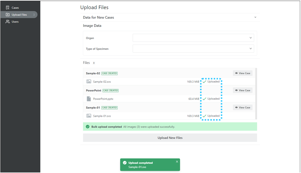301x173 pixels.
Task: Click the Sample-02.svs file name
Action: tap(102, 82)
